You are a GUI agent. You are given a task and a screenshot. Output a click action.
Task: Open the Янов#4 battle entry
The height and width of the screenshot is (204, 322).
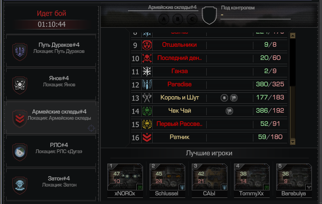[51, 84]
